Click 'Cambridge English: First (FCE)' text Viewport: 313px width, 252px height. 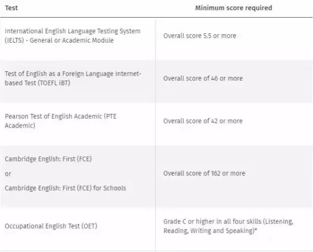(x=48, y=159)
